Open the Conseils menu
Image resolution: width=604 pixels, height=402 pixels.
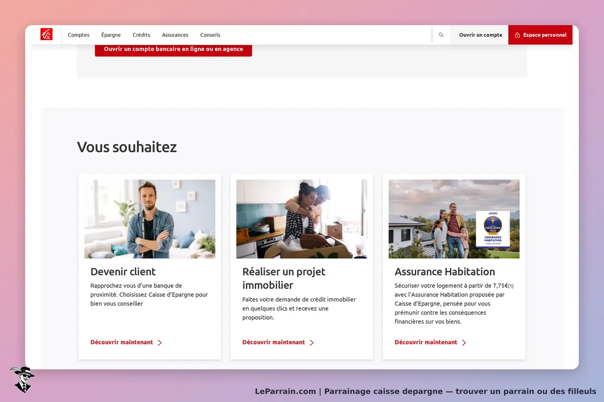coord(210,35)
